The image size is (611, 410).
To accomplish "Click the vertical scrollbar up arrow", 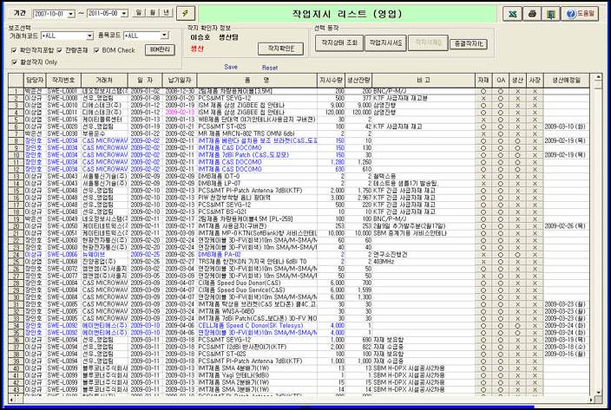I will coord(598,77).
